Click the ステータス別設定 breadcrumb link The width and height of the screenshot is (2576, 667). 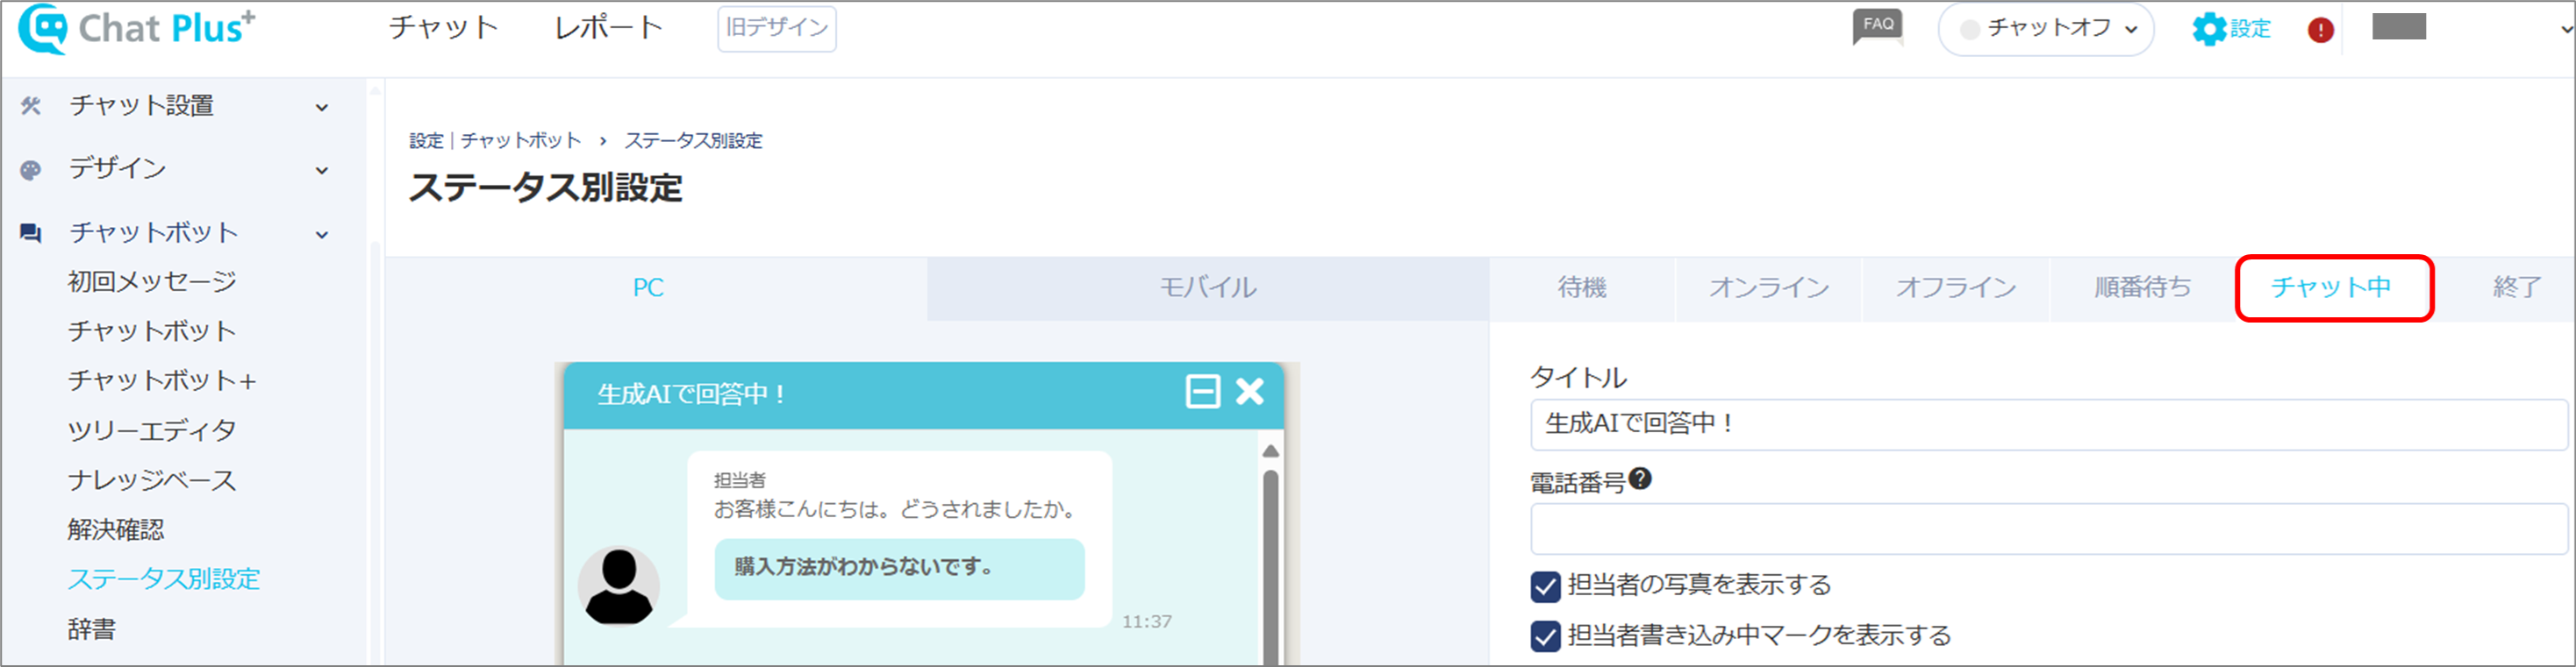pyautogui.click(x=693, y=141)
